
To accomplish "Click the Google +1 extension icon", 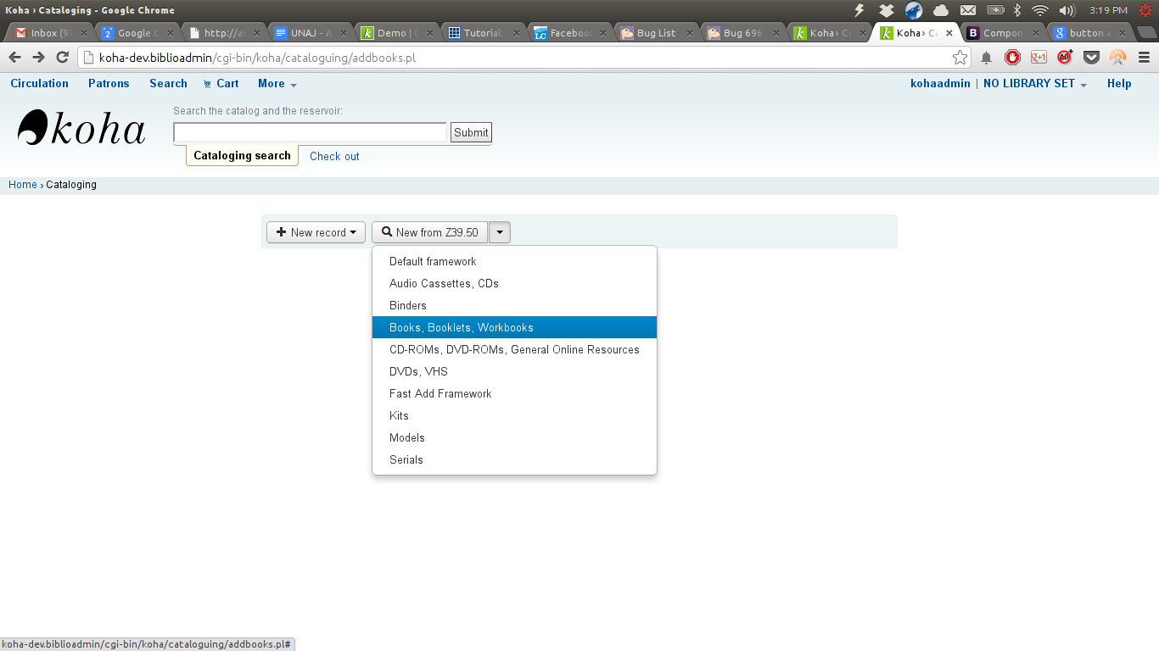I will tap(1039, 58).
